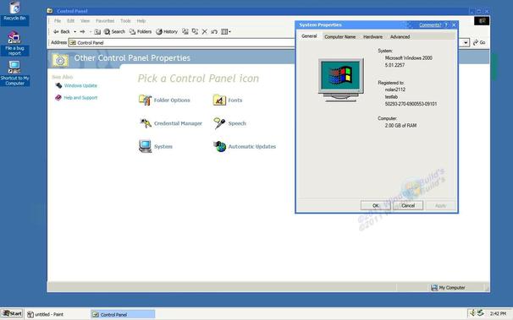Click Cancel in System Properties
Viewport: 513px width, 320px height.
coord(408,205)
